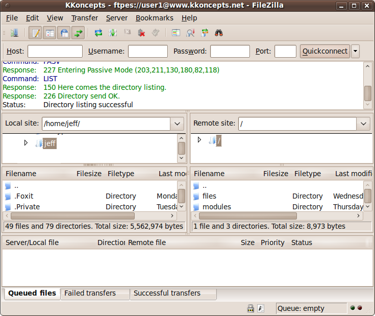Click the Username input field
Image resolution: width=375 pixels, height=316 pixels.
(x=148, y=51)
